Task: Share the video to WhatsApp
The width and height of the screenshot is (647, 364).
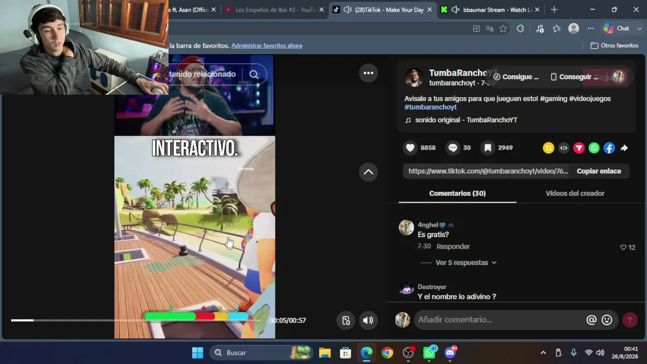Action: click(x=594, y=148)
